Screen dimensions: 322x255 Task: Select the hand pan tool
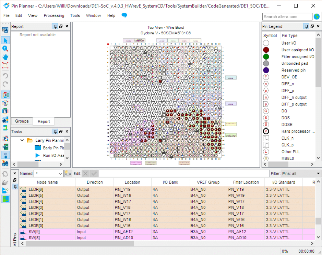5,57
